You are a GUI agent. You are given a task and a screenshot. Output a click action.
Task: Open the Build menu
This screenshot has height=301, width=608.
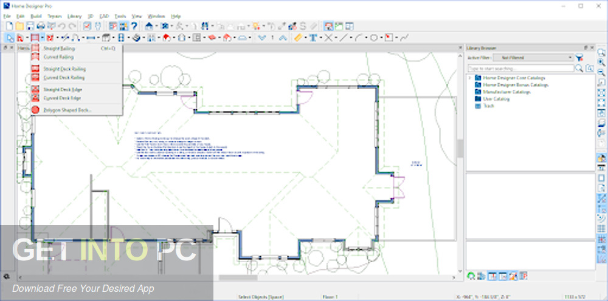tap(36, 16)
